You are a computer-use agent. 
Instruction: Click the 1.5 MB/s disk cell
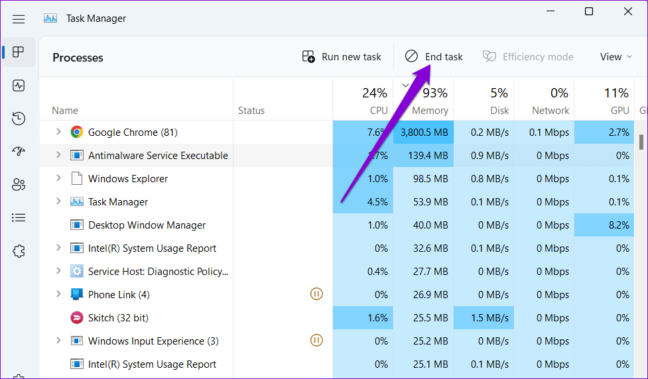484,318
